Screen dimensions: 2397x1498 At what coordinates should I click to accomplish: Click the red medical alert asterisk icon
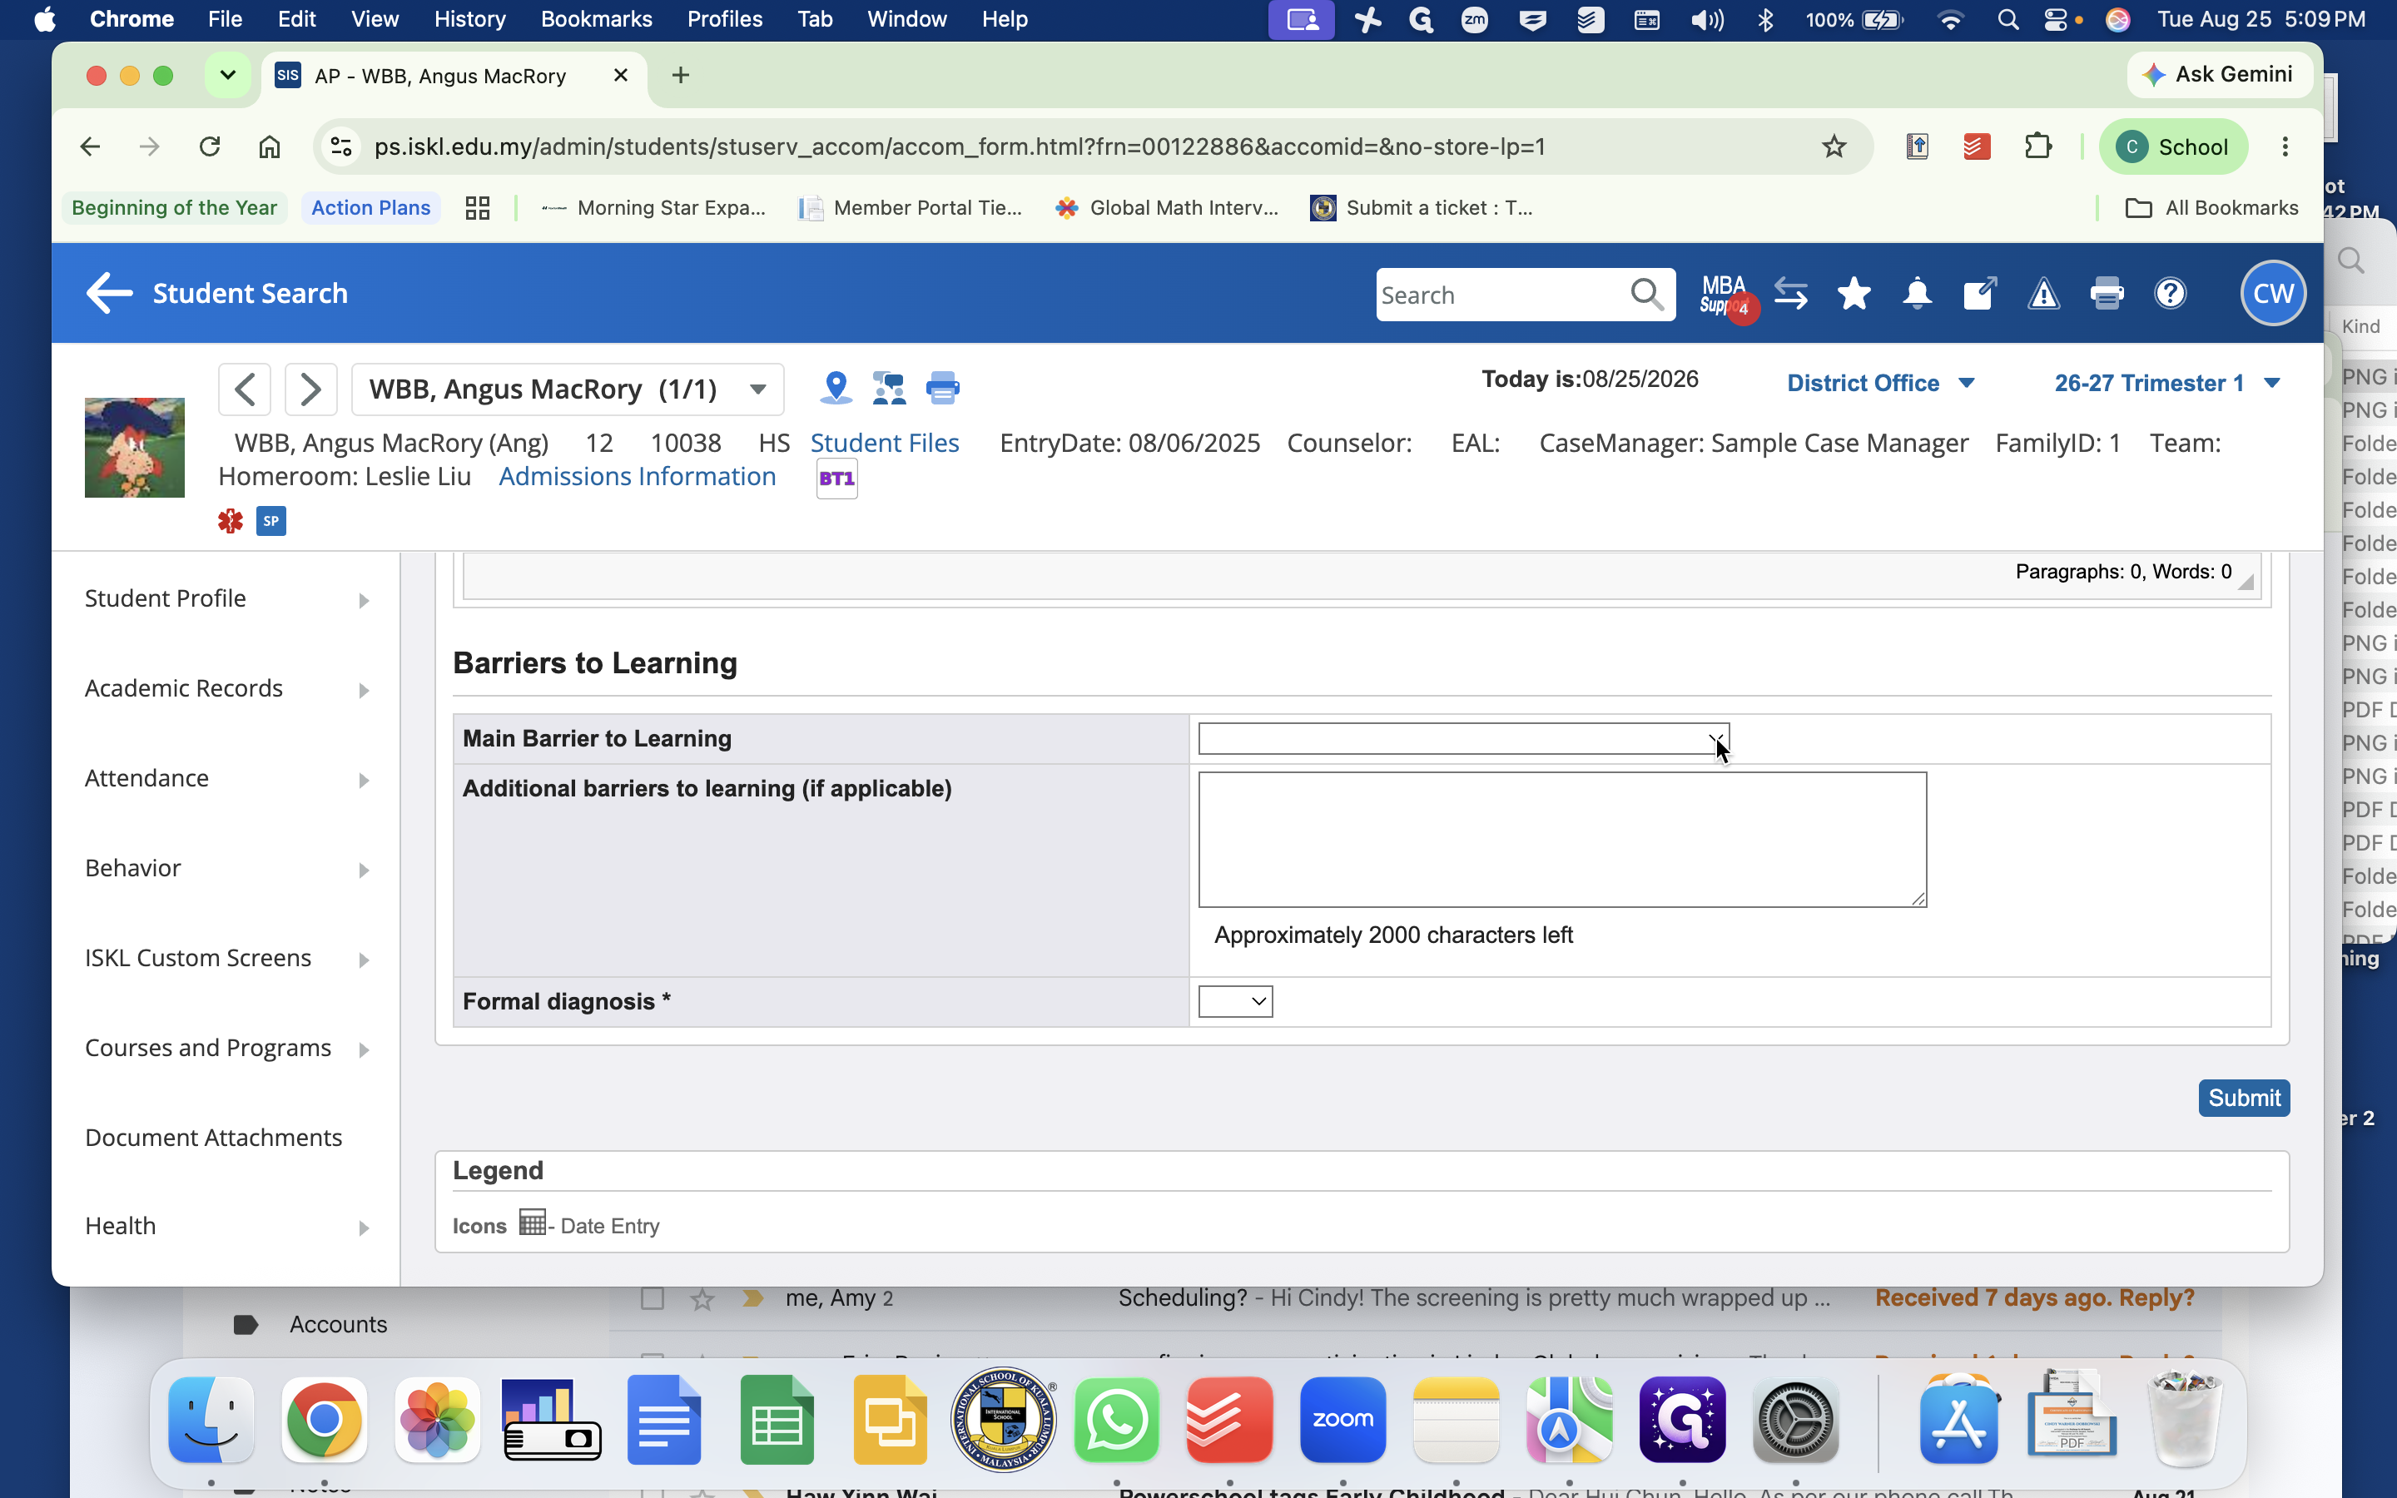point(231,520)
